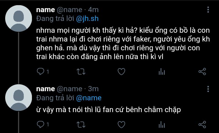The width and height of the screenshot is (219, 133).
Task: View analytics of the second tweet
Action: pyautogui.click(x=162, y=124)
